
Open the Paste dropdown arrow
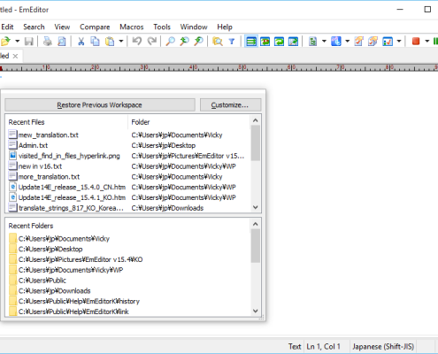(121, 42)
